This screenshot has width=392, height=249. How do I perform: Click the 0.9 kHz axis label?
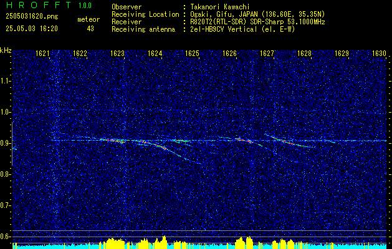(x=5, y=143)
